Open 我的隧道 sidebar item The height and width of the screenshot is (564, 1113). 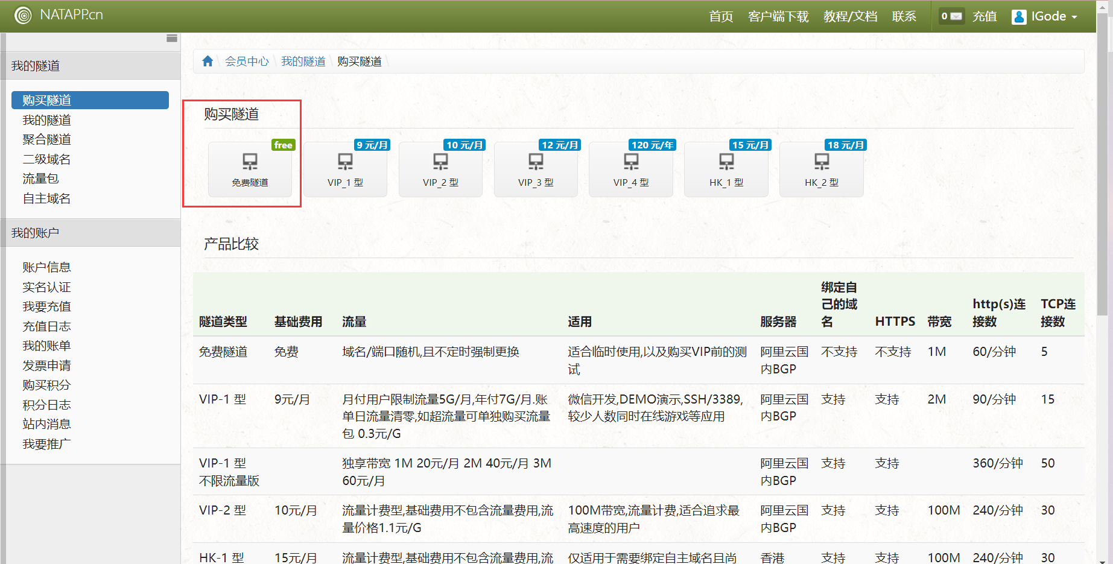(x=47, y=120)
